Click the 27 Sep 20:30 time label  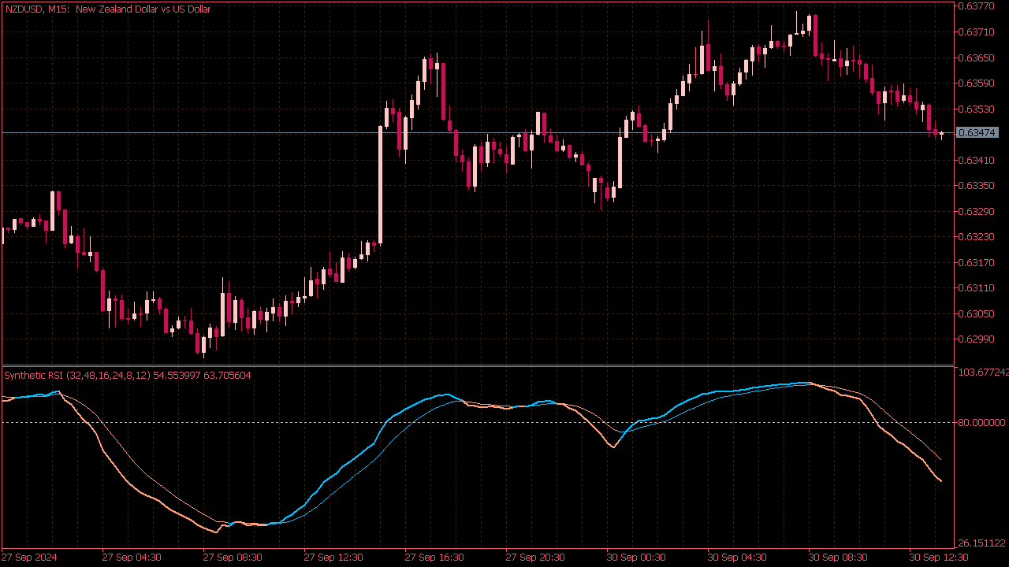point(535,558)
